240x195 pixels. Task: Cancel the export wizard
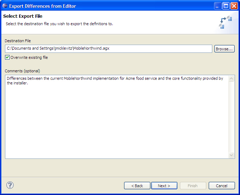222,186
